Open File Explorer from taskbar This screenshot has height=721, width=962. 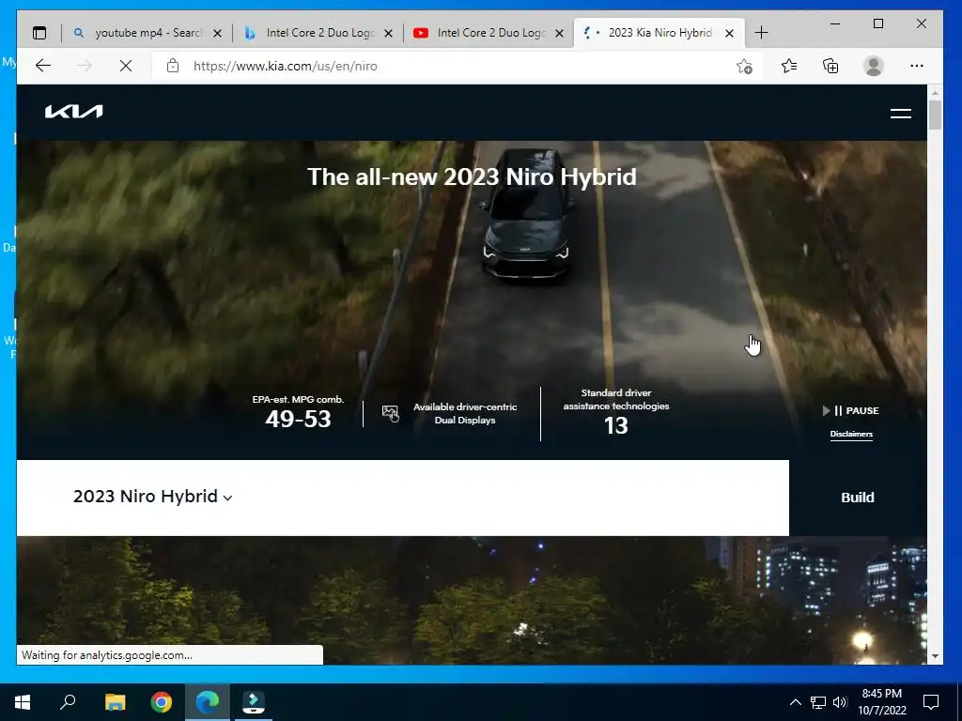coord(115,702)
